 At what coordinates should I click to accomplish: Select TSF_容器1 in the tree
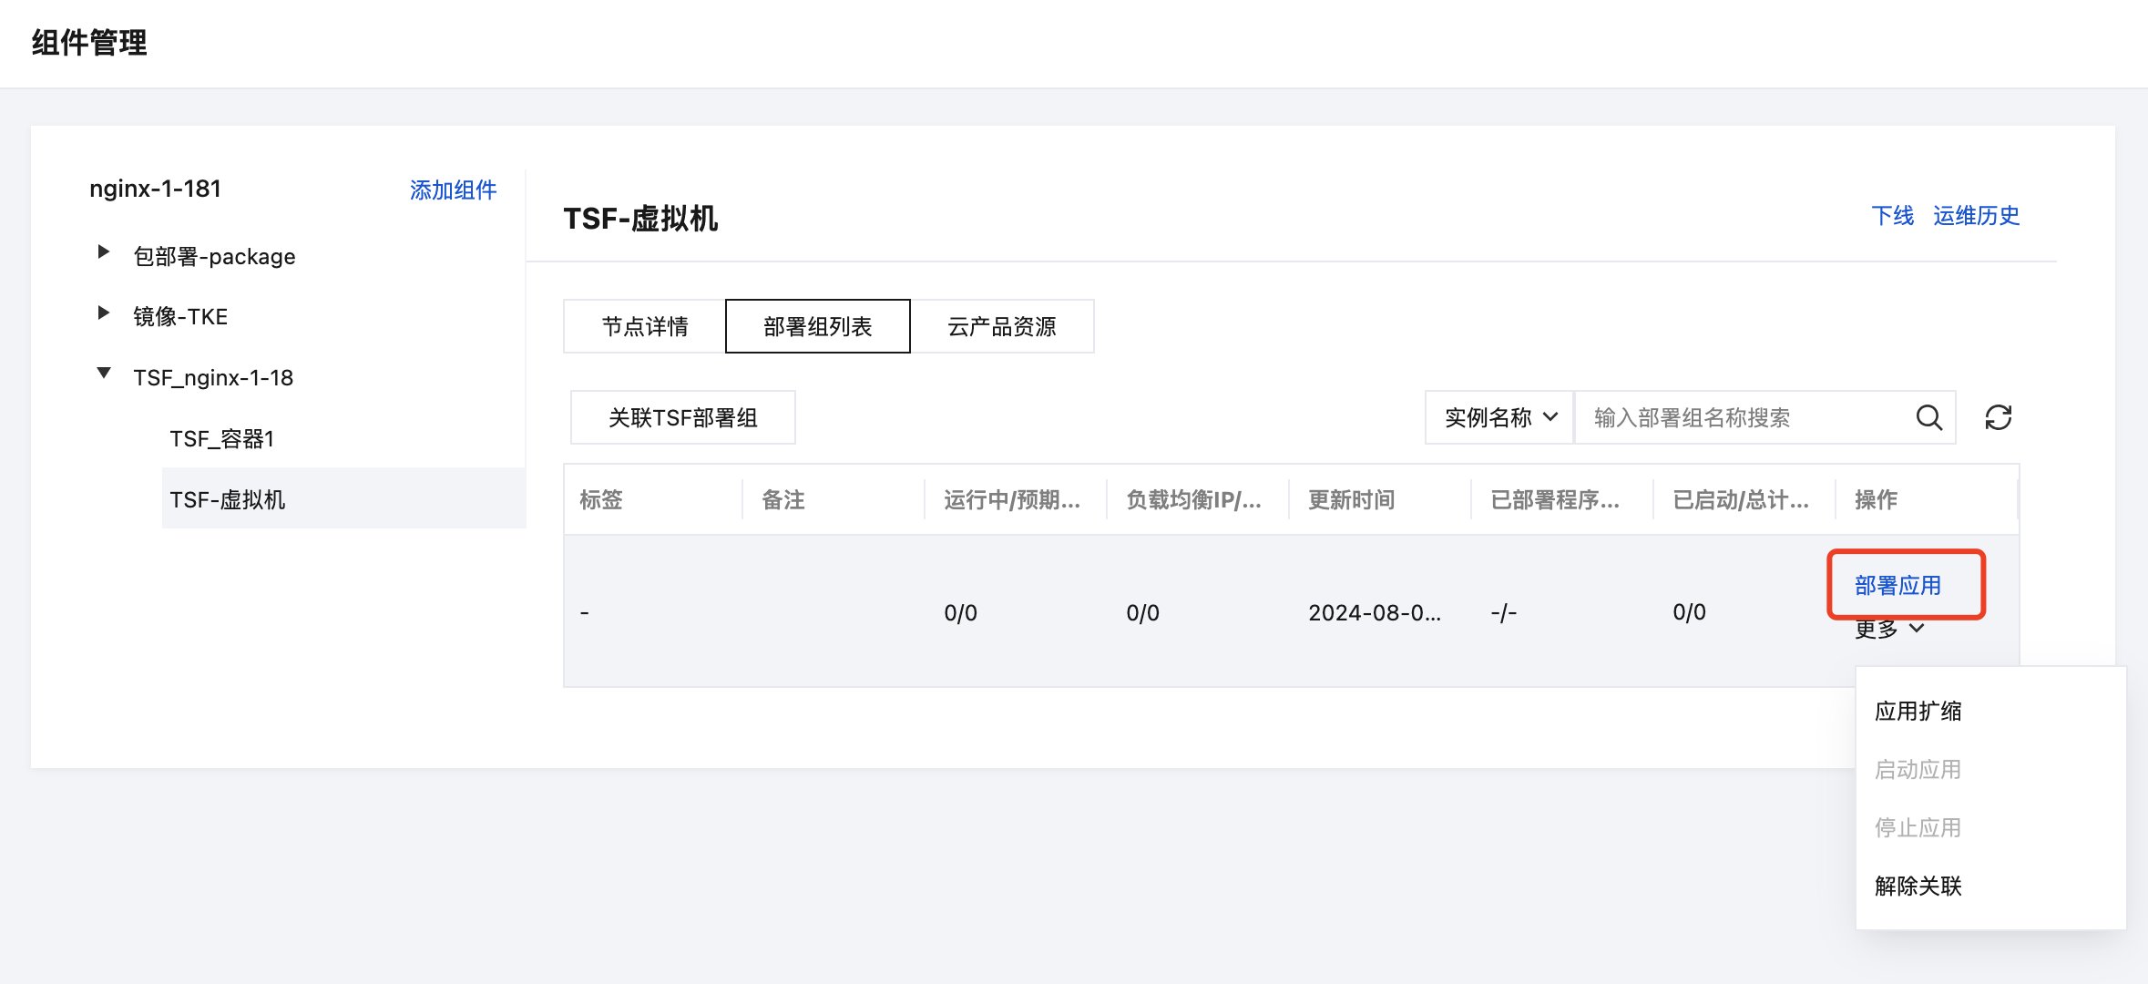[x=221, y=439]
